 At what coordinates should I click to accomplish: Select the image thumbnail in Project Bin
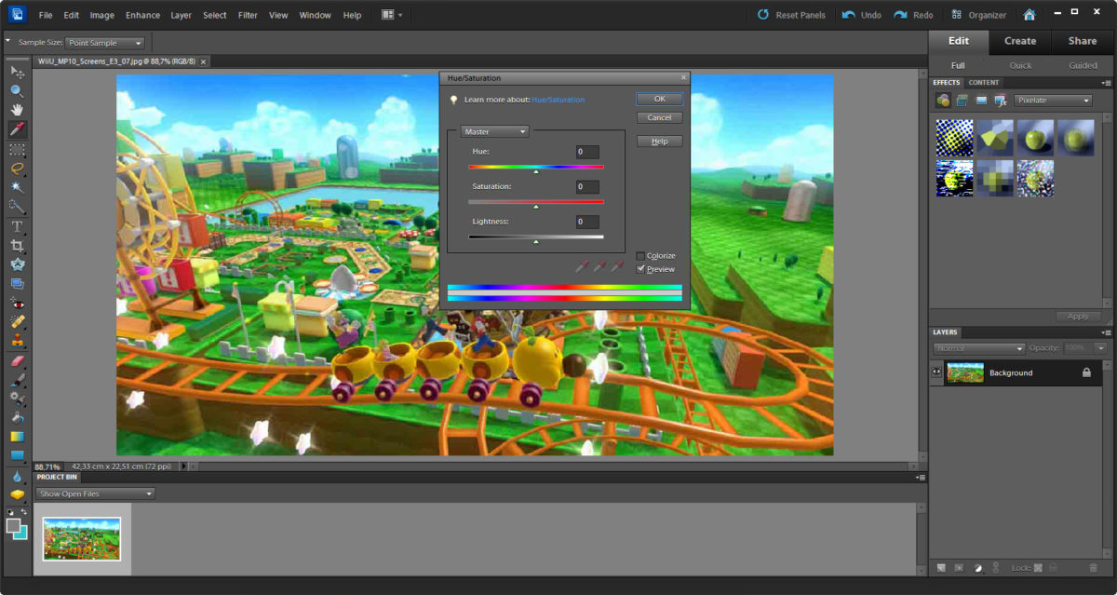click(82, 538)
